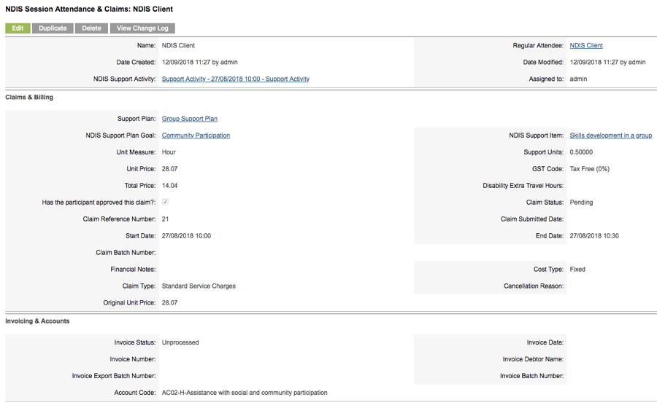Follow the Community Participation goal link
Viewport: 657px width, 408px height.
coord(196,136)
